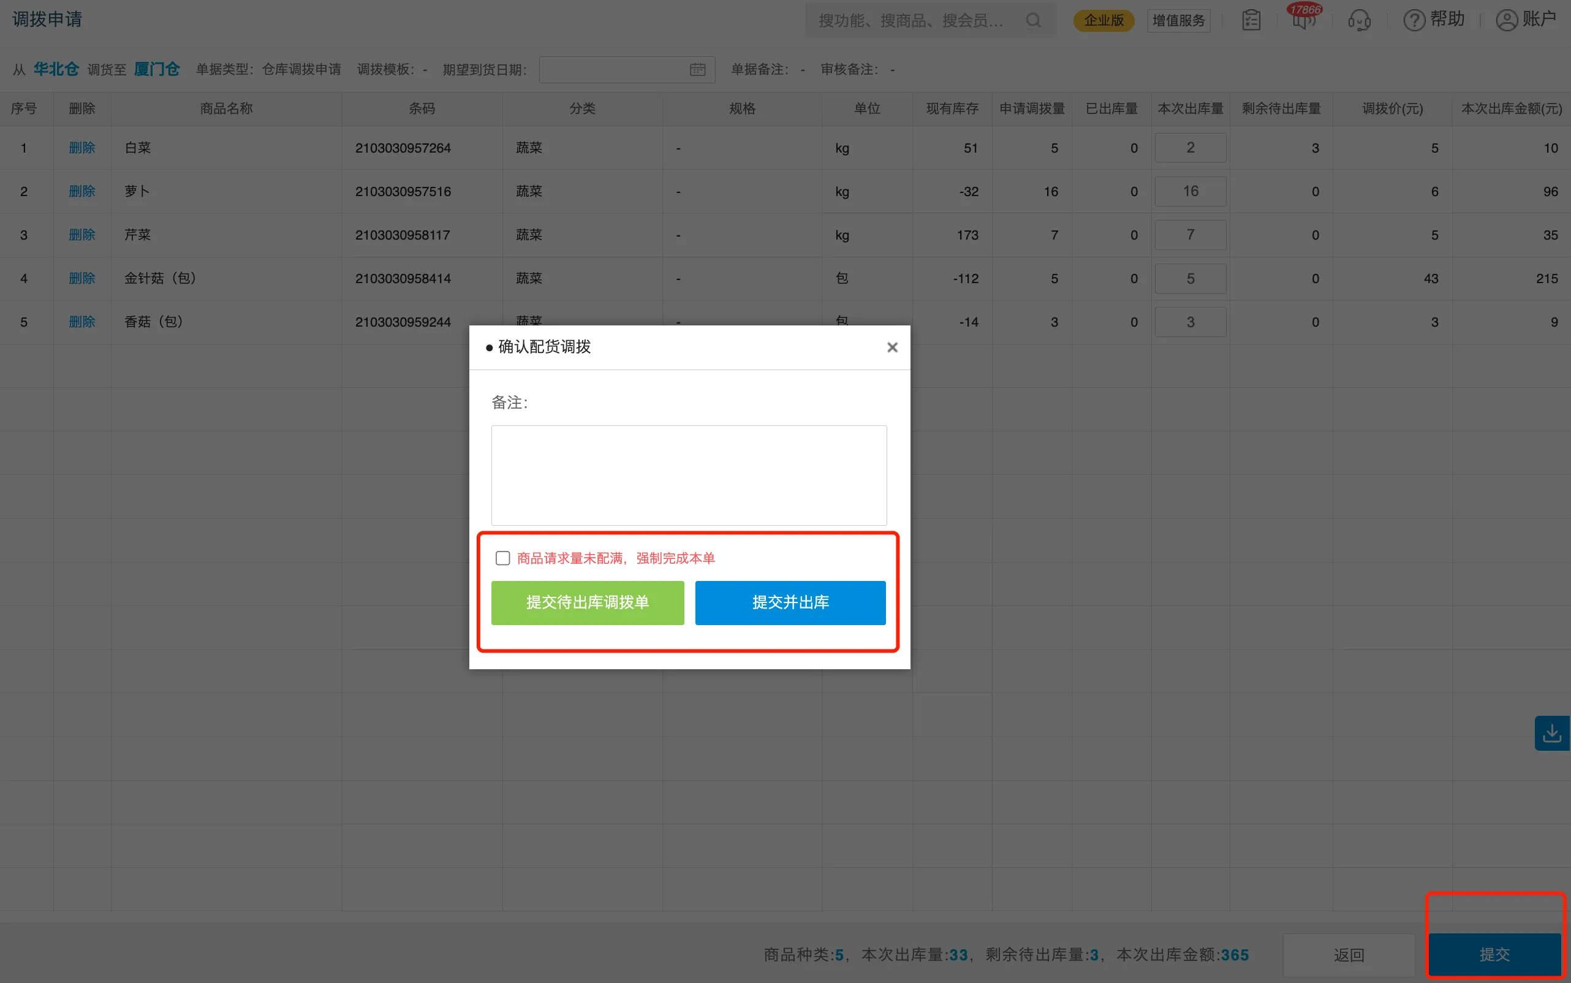Click the customer service headset icon
This screenshot has height=983, width=1571.
click(1358, 20)
